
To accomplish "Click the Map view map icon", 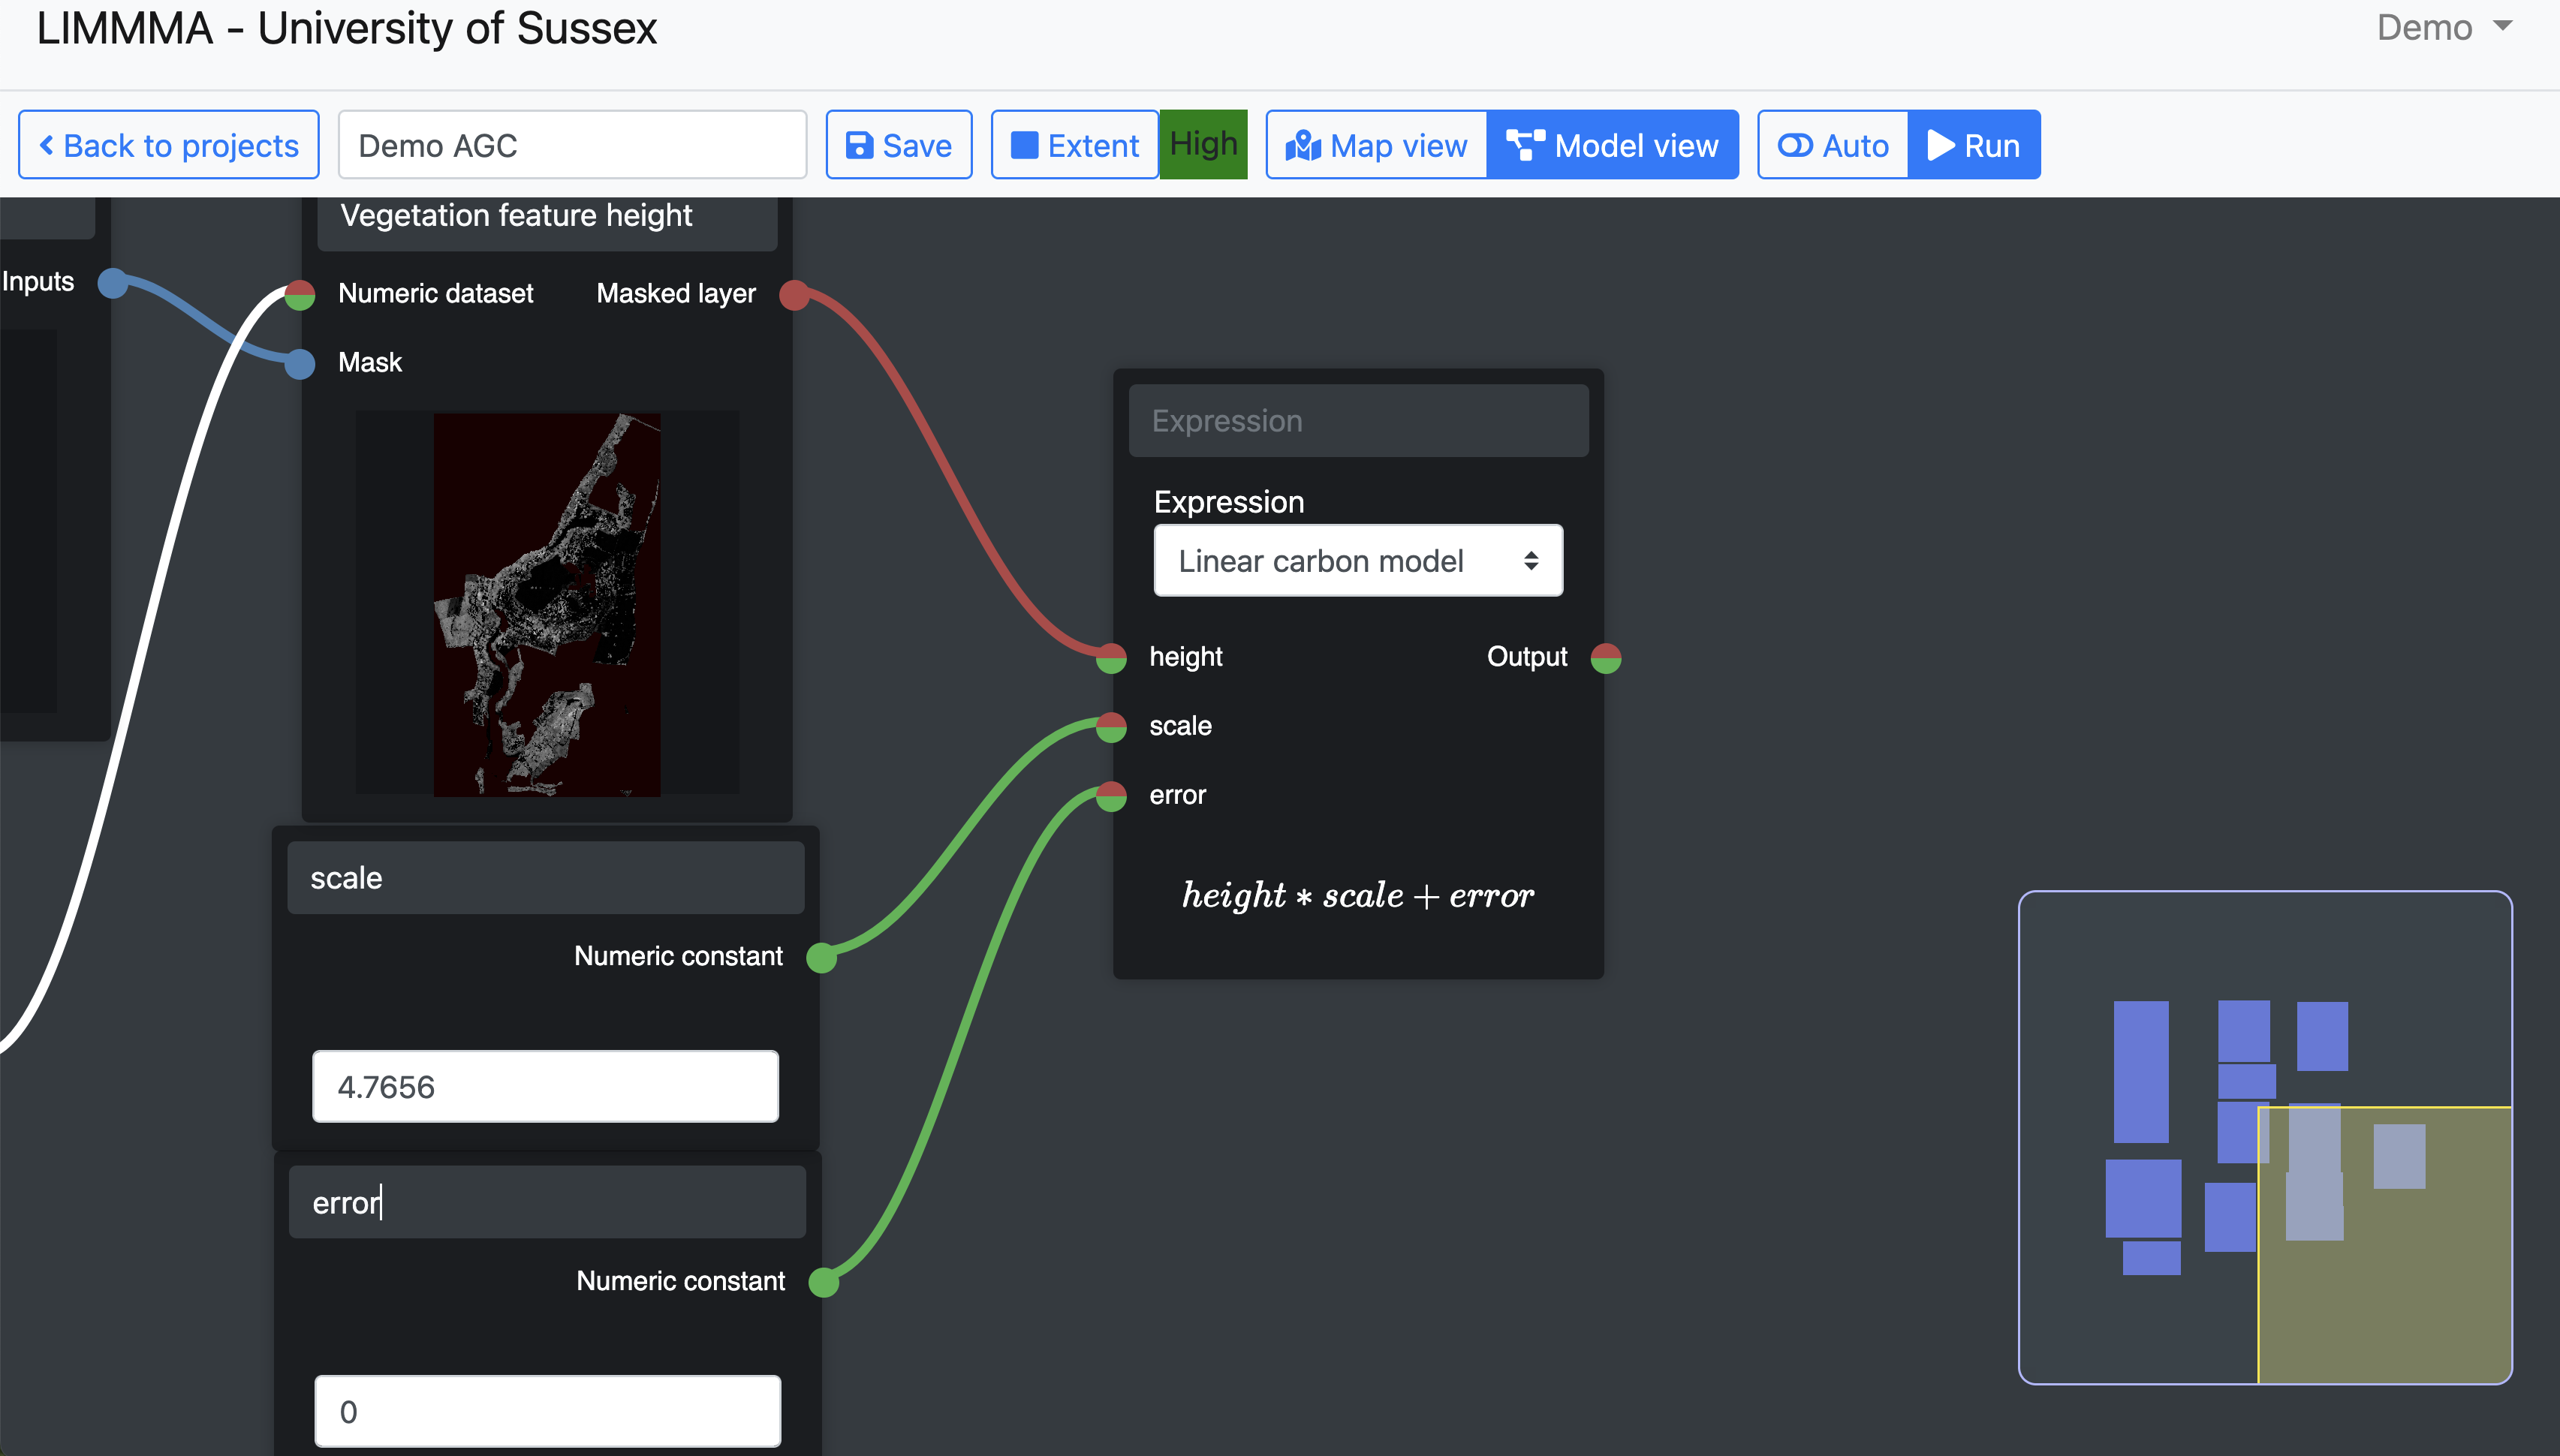I will point(1303,145).
